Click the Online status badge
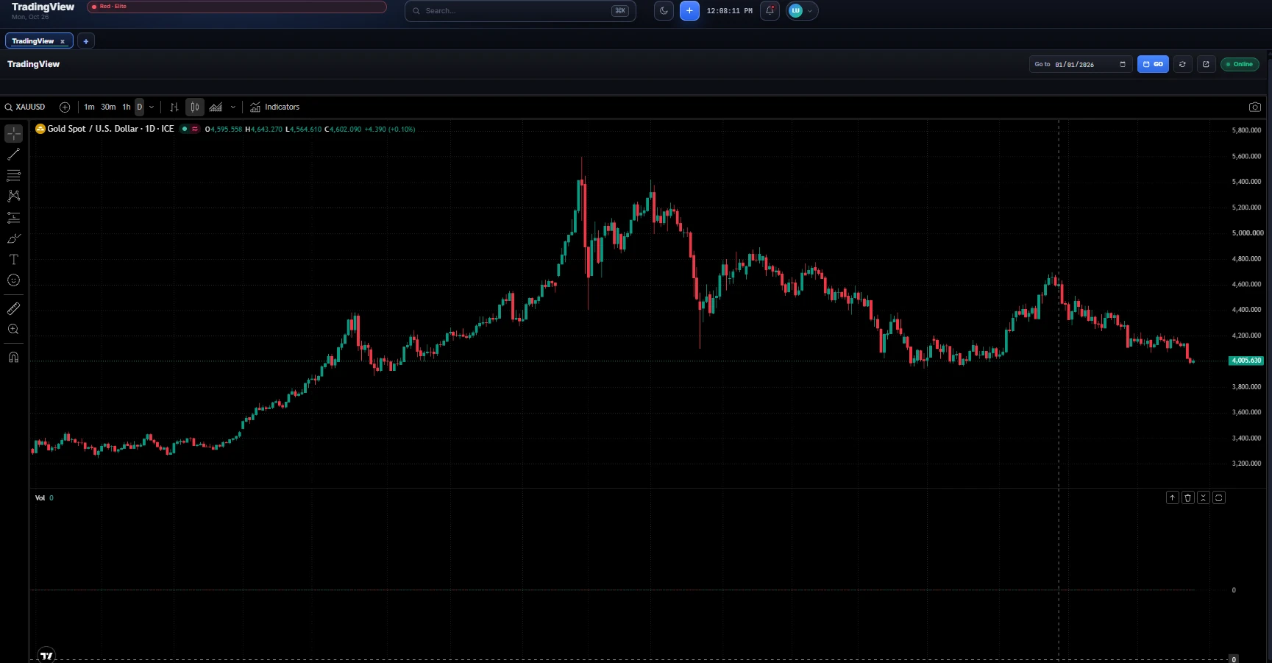 click(x=1240, y=64)
